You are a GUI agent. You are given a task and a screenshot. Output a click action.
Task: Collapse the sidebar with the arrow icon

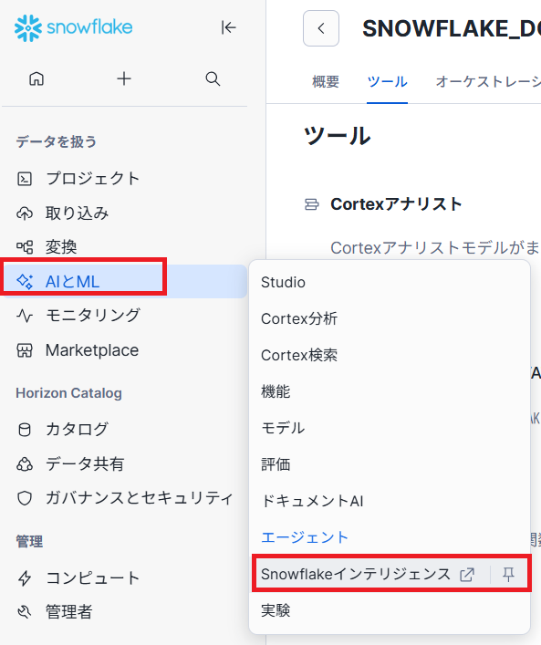[x=228, y=28]
